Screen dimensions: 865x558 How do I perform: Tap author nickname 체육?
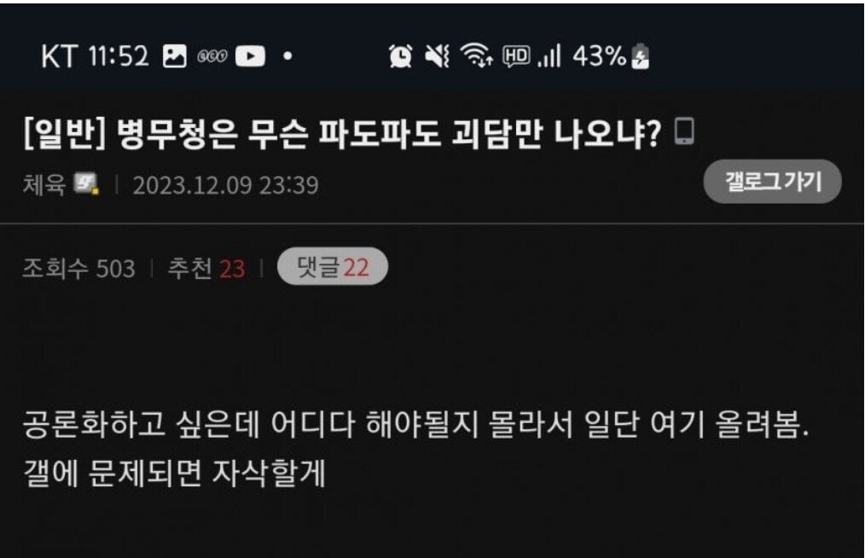44,184
